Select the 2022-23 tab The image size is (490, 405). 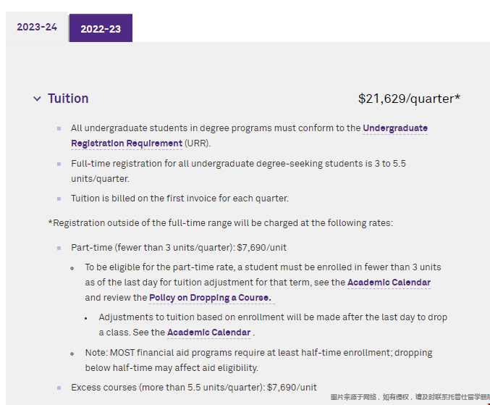coord(101,28)
